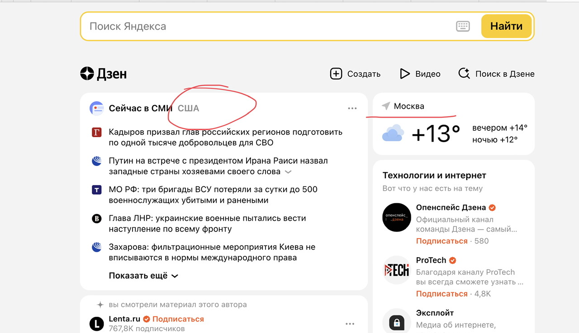The height and width of the screenshot is (333, 579).
Task: Click the ТАСС source icon beside МО РФ headline
Action: click(x=96, y=190)
